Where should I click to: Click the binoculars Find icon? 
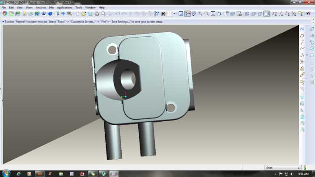[163, 14]
